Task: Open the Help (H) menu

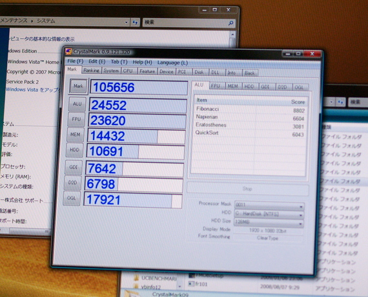Action: pyautogui.click(x=142, y=62)
